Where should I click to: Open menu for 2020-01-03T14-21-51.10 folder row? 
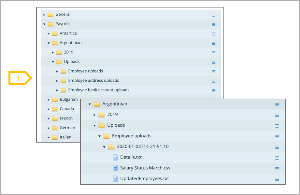point(277,147)
